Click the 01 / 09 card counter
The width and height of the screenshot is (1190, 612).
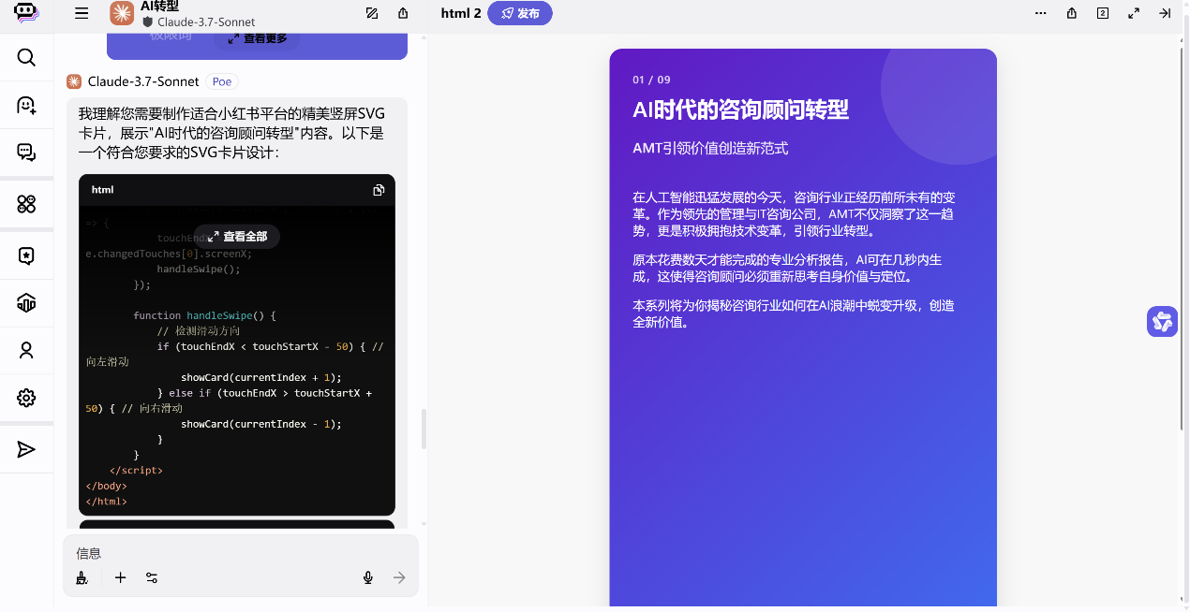[651, 80]
